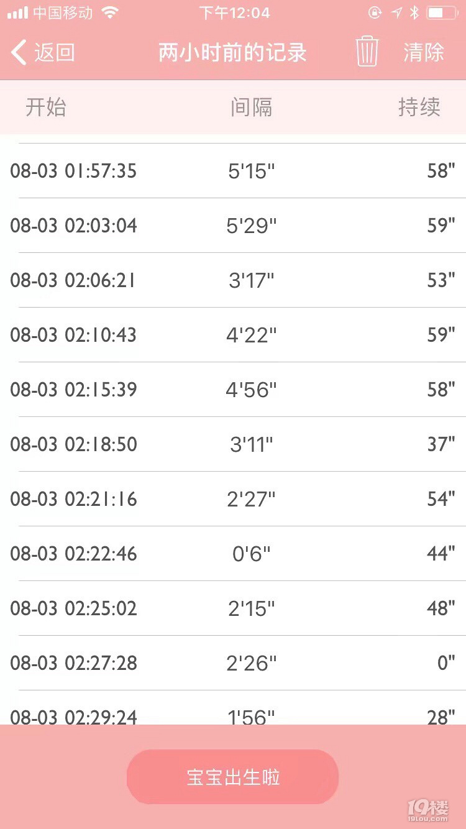The image size is (466, 829).
Task: Tap the rotation lock status icon
Action: pyautogui.click(x=375, y=12)
